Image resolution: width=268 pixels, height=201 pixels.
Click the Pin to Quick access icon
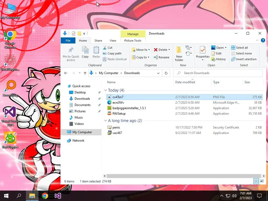(x=71, y=50)
